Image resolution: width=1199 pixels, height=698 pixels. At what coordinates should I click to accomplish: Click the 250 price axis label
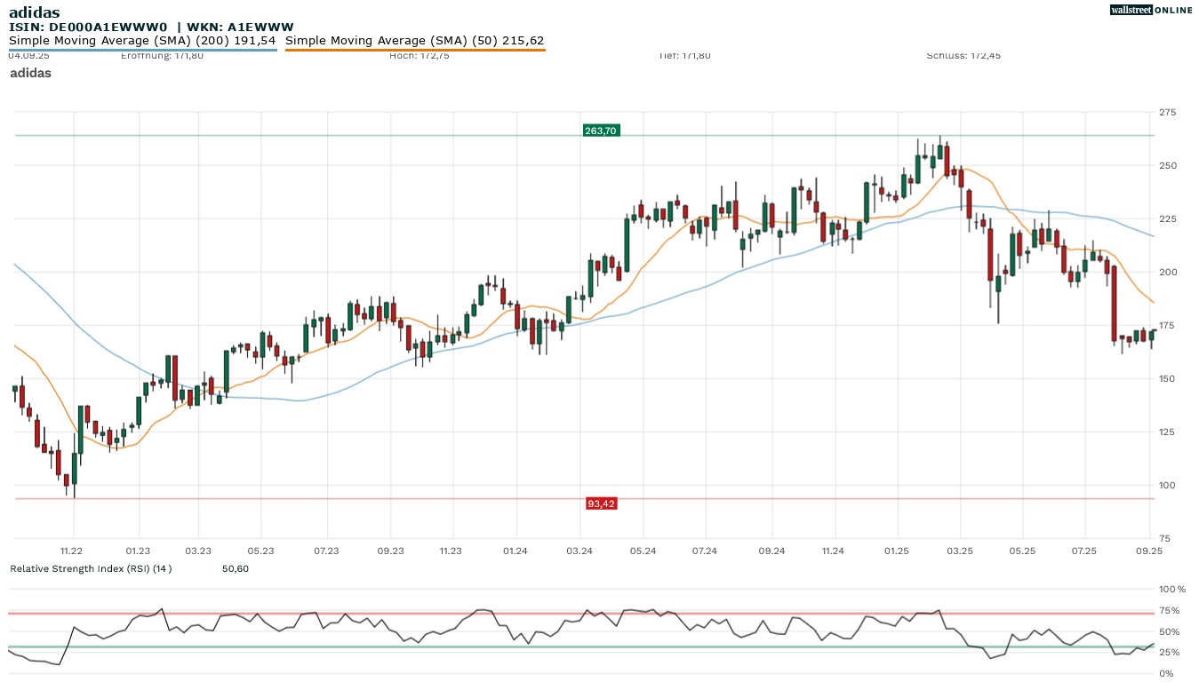1168,165
